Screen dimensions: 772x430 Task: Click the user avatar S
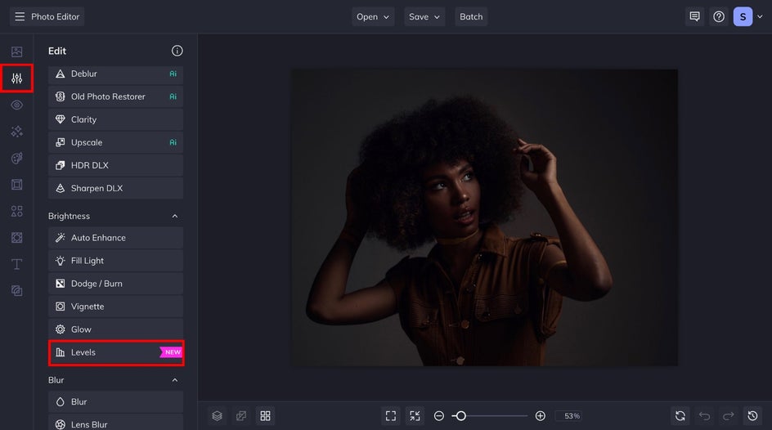pos(743,16)
